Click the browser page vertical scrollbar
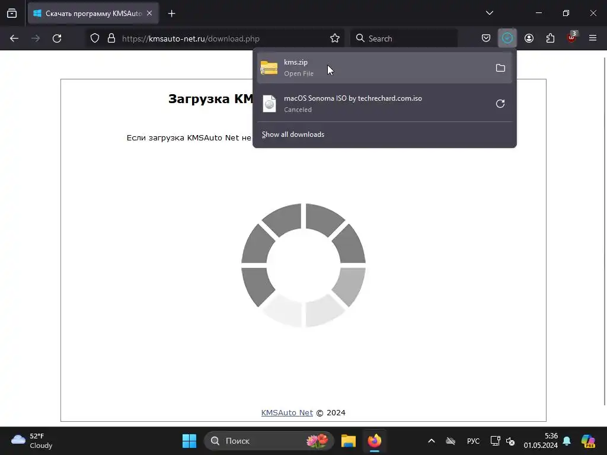Screen dimensions: 607x455 (x=605, y=230)
